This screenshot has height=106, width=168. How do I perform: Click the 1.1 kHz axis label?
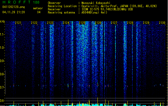2,34
